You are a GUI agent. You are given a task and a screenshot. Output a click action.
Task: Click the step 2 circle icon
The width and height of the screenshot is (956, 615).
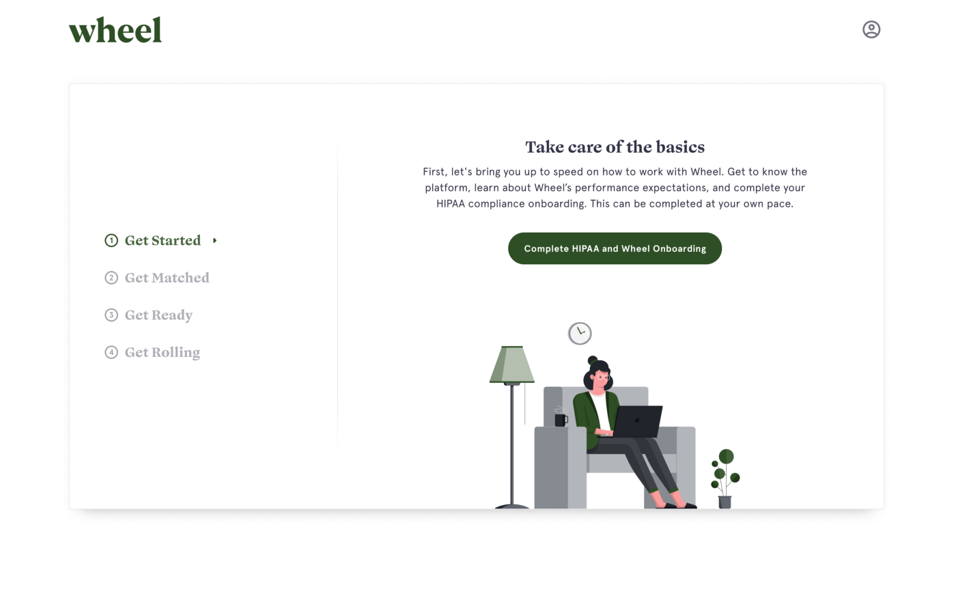tap(111, 278)
